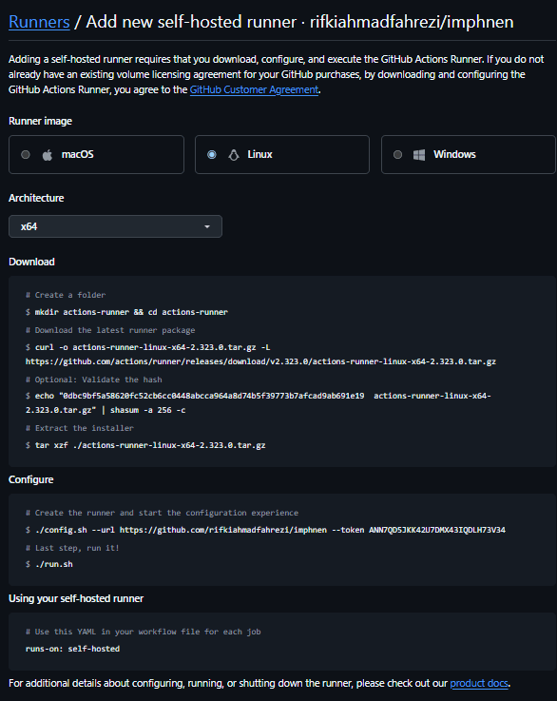Click the Windows logo icon
This screenshot has width=557, height=701.
(419, 155)
